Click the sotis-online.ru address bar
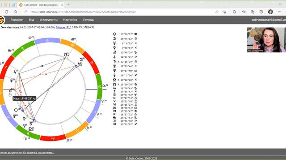The image size is (286, 160). click(x=83, y=12)
